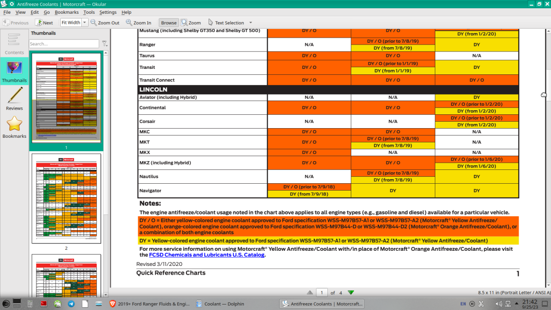
Task: Open the Go menu
Action: tap(47, 12)
